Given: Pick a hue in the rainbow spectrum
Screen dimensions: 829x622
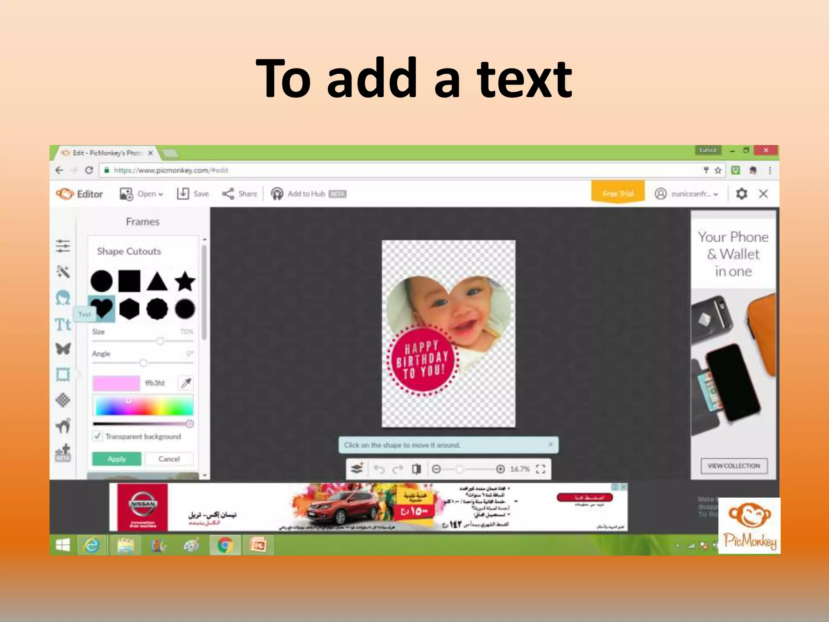Looking at the screenshot, I should [x=144, y=405].
